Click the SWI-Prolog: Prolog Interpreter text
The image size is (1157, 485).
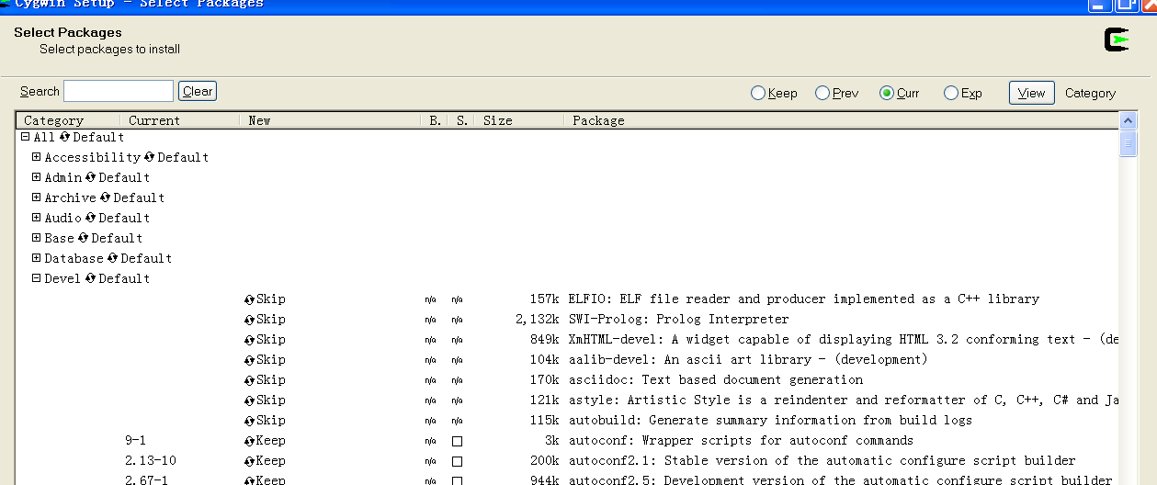(x=678, y=320)
